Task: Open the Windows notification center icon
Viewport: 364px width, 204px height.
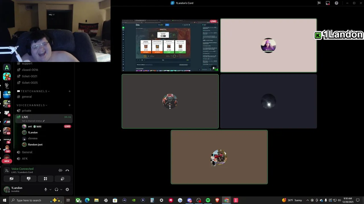Action: (x=358, y=200)
